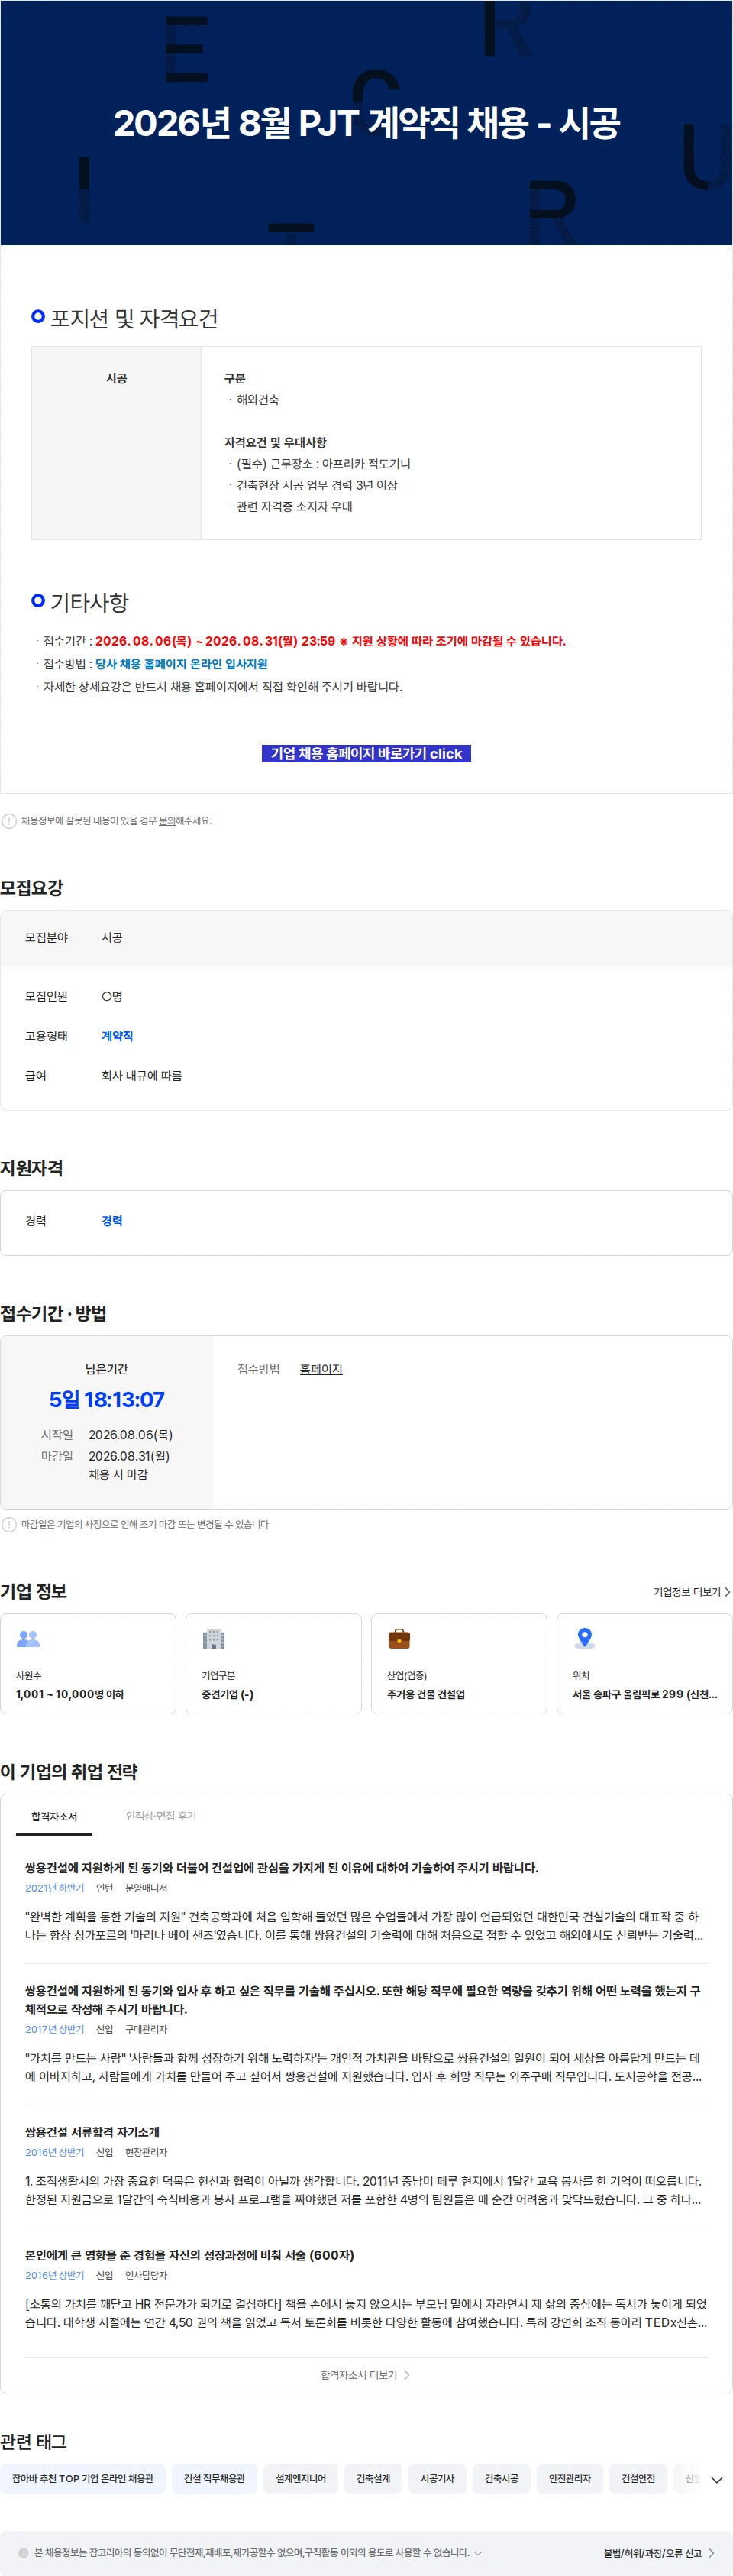
Task: Open the 사원수 company info card
Action: click(x=88, y=1664)
